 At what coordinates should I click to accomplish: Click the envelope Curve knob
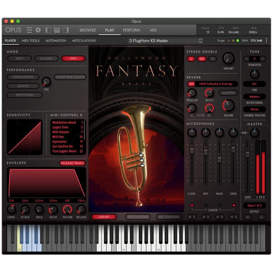point(11,209)
